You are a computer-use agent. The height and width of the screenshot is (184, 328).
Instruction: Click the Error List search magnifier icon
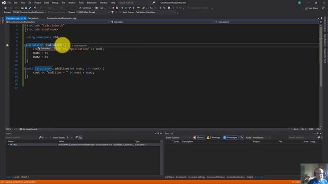click(319, 137)
